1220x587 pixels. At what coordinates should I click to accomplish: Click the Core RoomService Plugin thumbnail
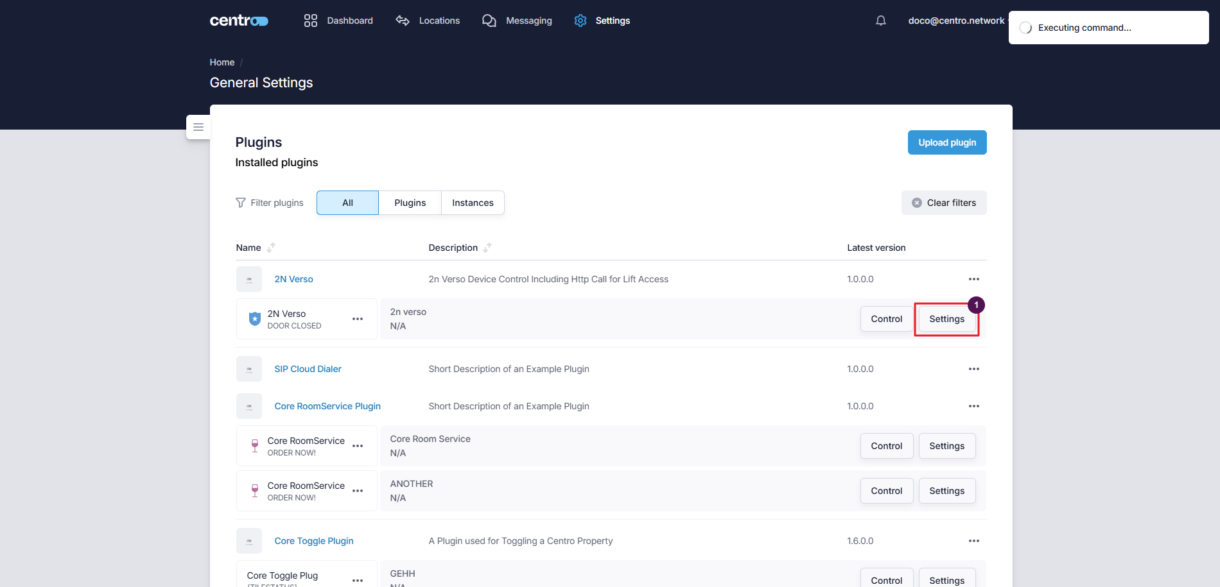coord(249,406)
